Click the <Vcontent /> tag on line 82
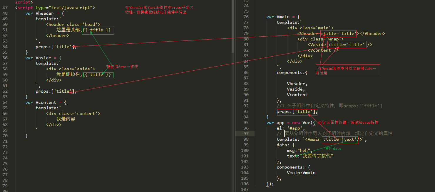The height and width of the screenshot is (192, 435). pos(323,50)
